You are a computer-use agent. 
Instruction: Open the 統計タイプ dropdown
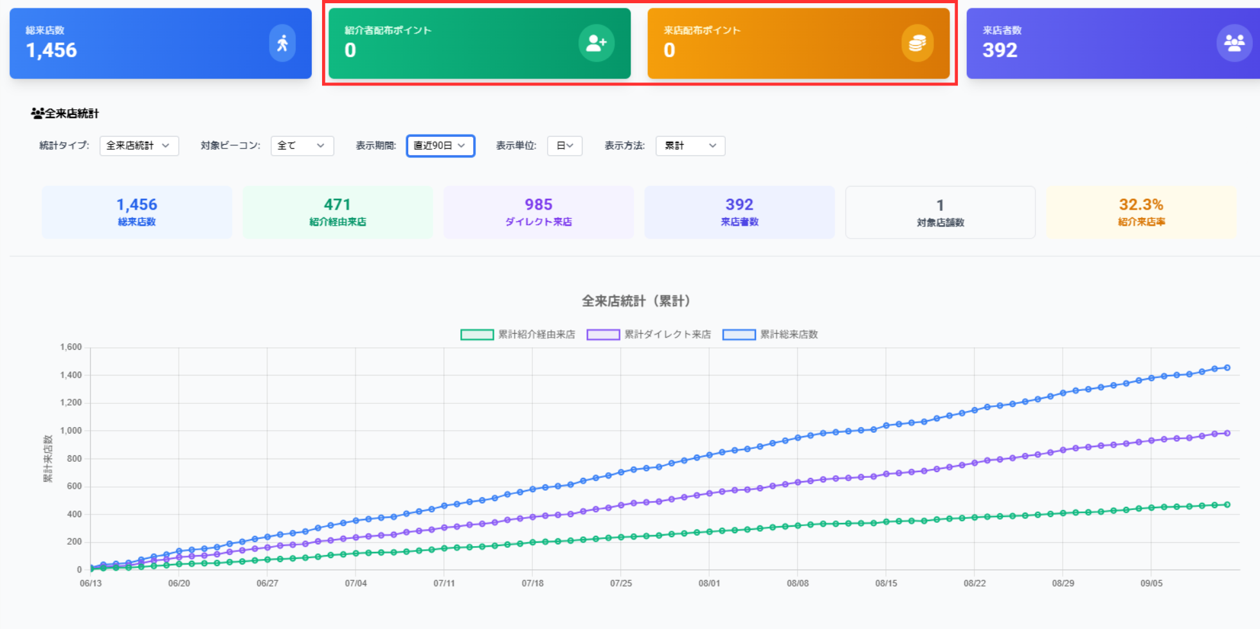(x=139, y=146)
